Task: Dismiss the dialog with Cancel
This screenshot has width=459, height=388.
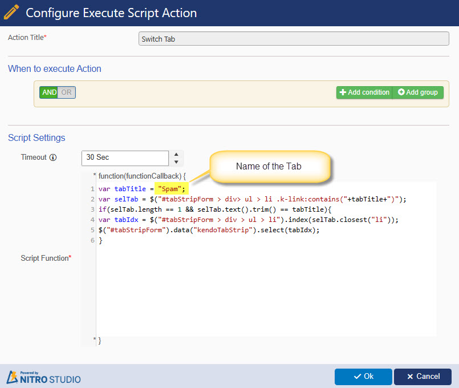Action: pos(423,377)
